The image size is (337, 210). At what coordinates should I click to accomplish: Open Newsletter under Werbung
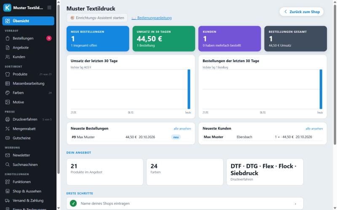click(x=28, y=155)
